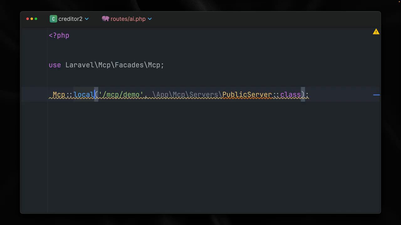The image size is (401, 225).
Task: Click the "class" keyword after PublicServer
Action: tap(290, 95)
